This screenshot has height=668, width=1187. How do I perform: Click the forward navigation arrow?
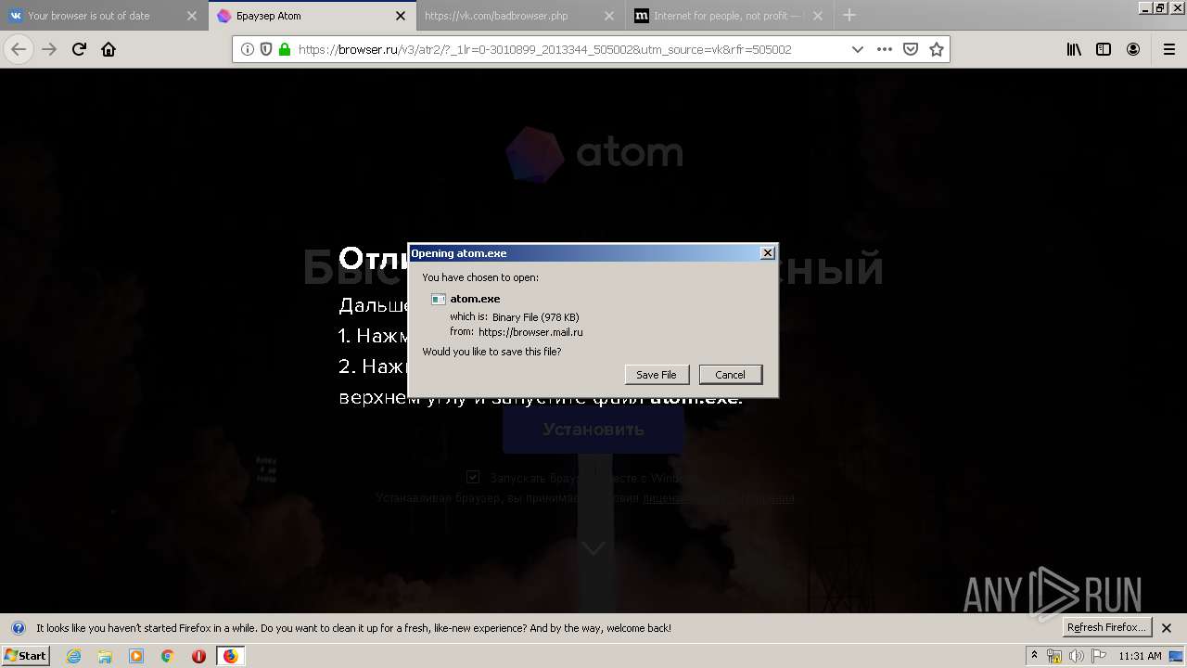click(49, 49)
